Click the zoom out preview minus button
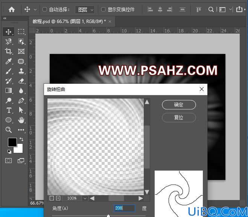 [52, 198]
